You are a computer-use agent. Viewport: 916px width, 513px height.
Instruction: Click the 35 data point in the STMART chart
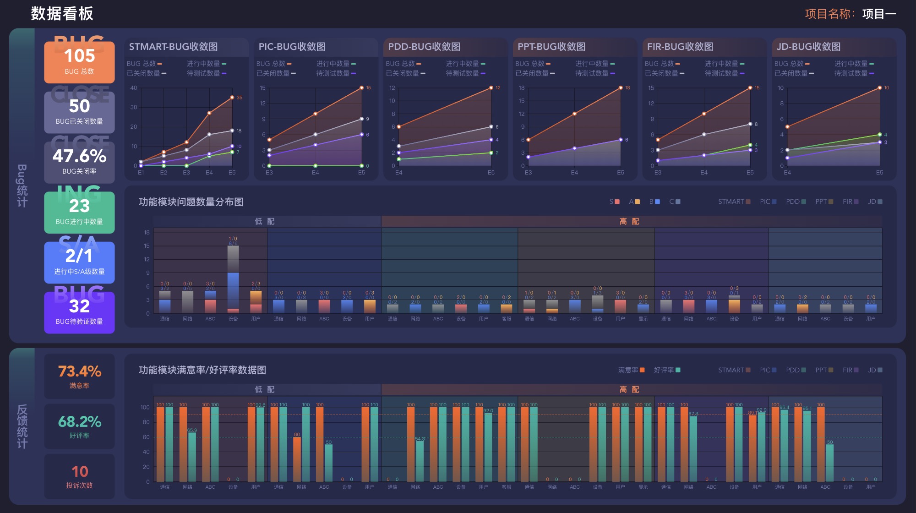232,98
